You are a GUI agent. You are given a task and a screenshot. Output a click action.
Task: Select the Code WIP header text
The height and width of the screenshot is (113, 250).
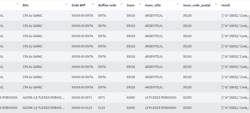(78, 5)
